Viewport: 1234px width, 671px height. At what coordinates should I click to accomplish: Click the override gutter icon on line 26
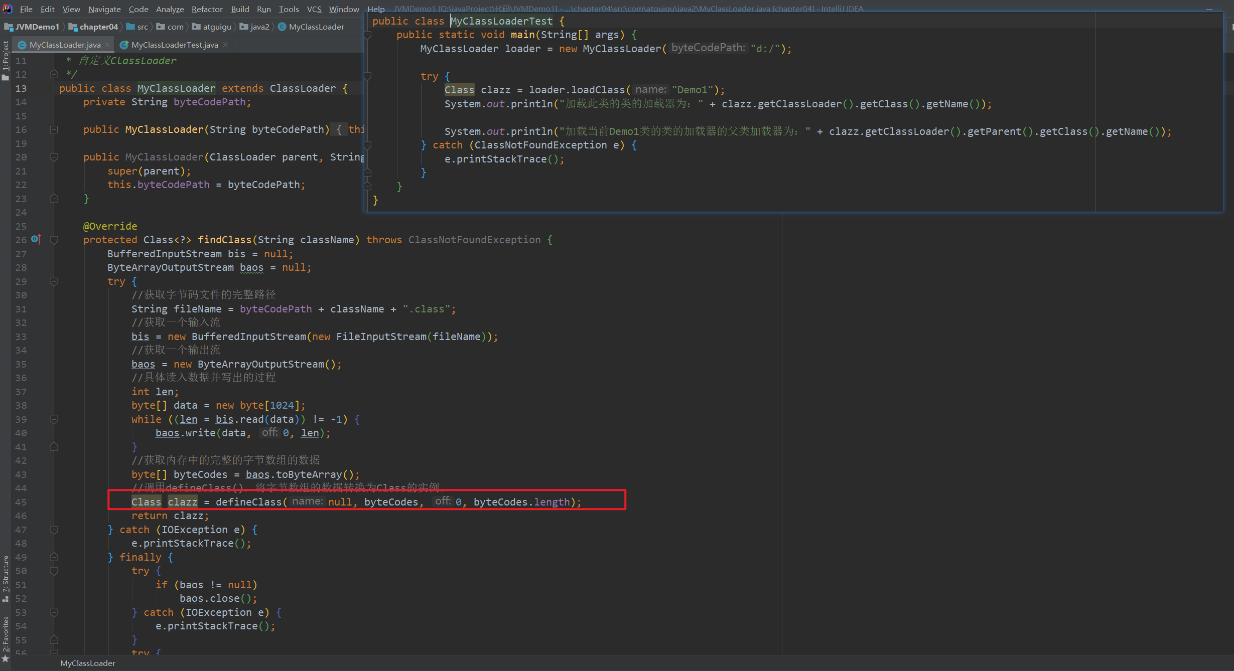[36, 239]
